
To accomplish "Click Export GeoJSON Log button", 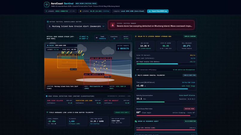I will coord(158,11).
